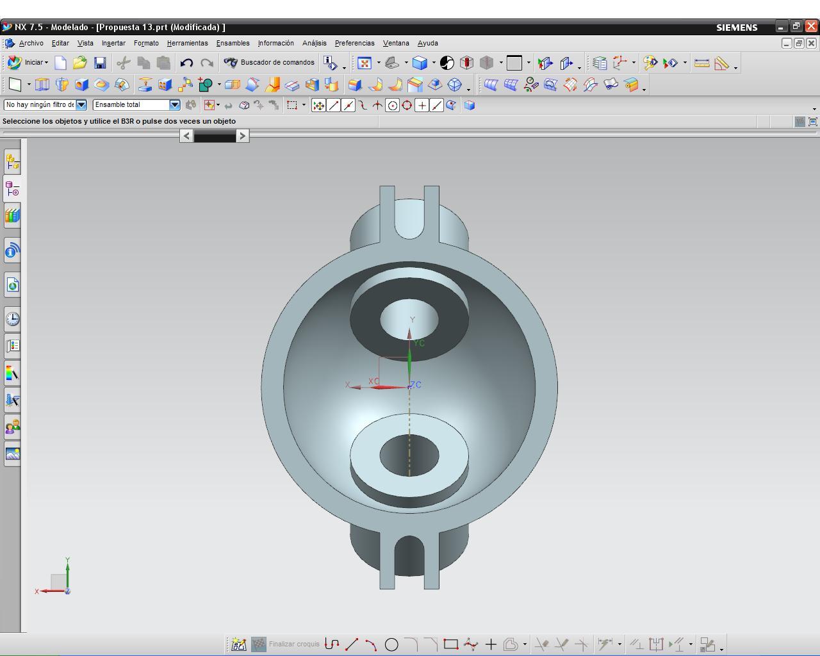Open the measure distance ruler tool

click(702, 63)
